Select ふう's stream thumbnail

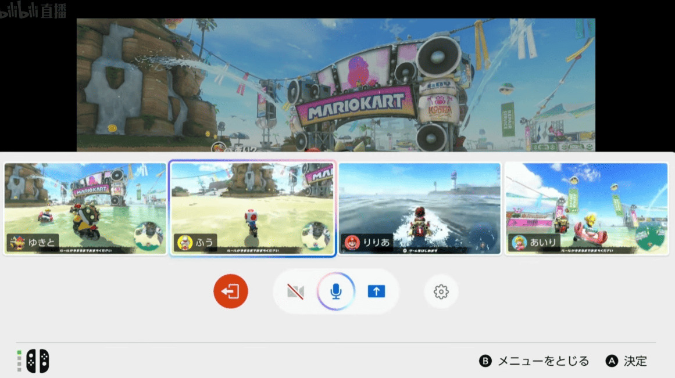click(x=252, y=208)
